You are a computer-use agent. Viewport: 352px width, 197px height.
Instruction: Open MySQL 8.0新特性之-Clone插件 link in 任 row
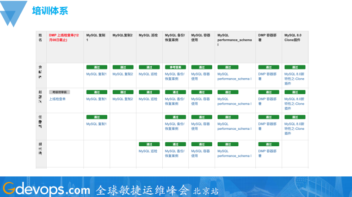[294, 128]
